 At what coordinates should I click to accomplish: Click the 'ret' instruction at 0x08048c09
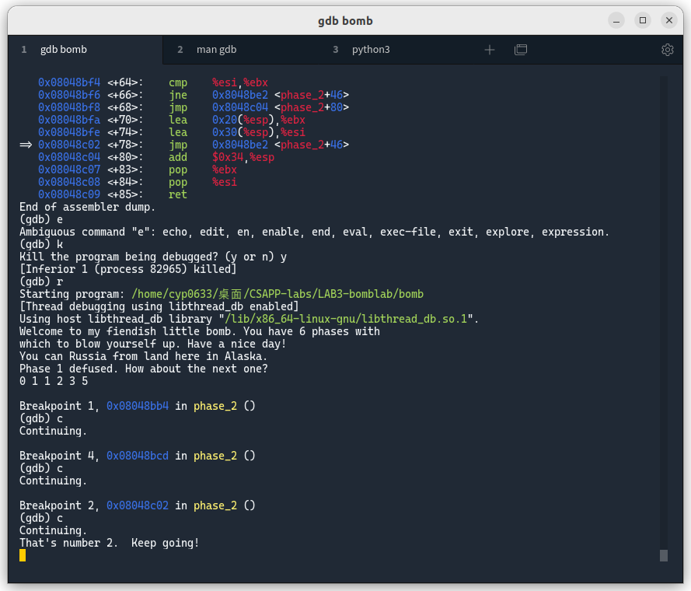tap(177, 194)
